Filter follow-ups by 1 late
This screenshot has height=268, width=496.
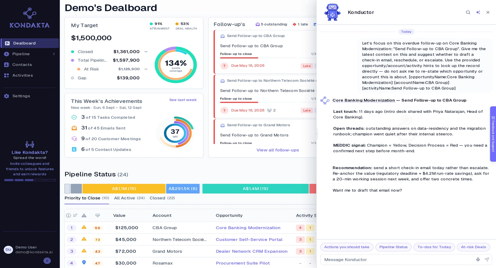300,24
